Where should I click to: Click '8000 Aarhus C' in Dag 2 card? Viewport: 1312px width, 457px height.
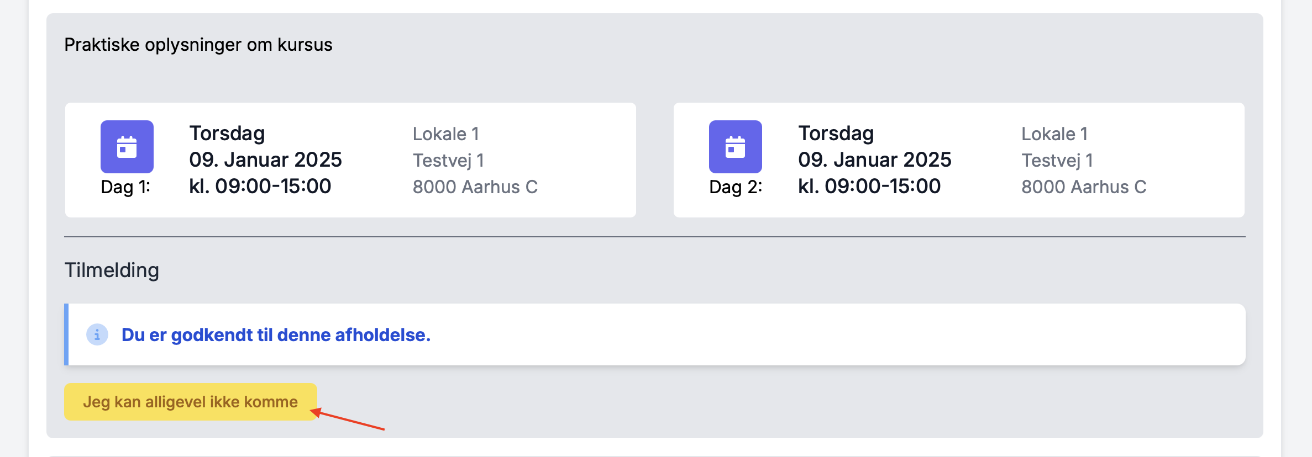point(1083,187)
